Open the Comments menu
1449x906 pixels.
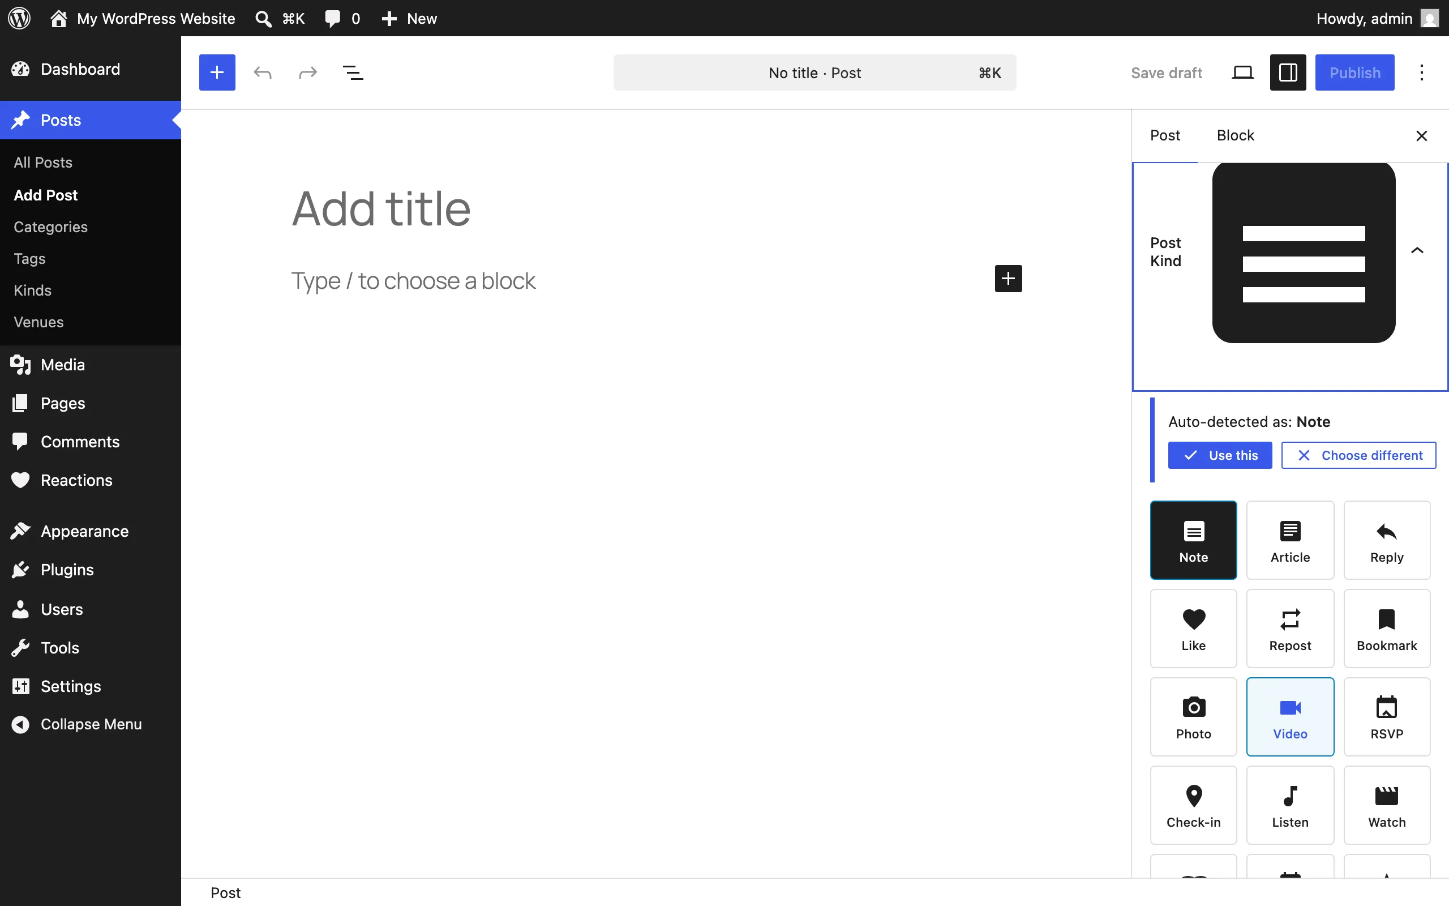[91, 442]
